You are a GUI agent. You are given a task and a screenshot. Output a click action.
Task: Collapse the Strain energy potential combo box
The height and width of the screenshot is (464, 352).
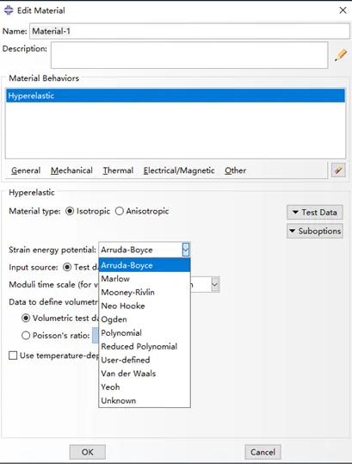click(x=185, y=250)
